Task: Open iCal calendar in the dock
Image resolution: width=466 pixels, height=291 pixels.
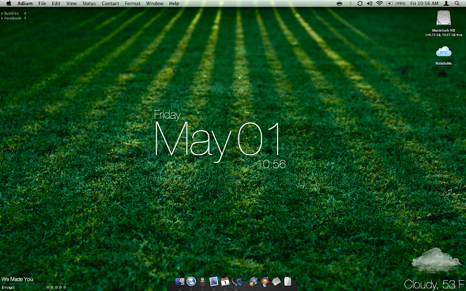Action: pyautogui.click(x=225, y=281)
